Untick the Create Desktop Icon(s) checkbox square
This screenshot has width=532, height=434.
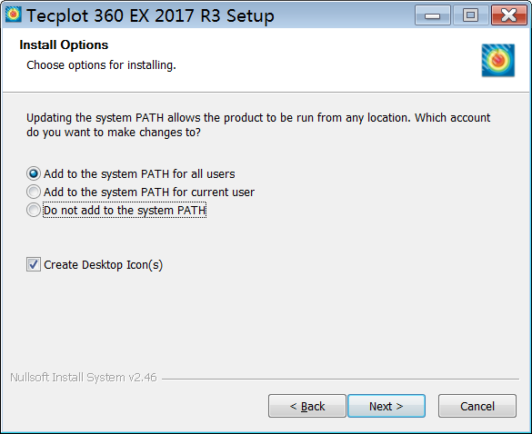[34, 264]
